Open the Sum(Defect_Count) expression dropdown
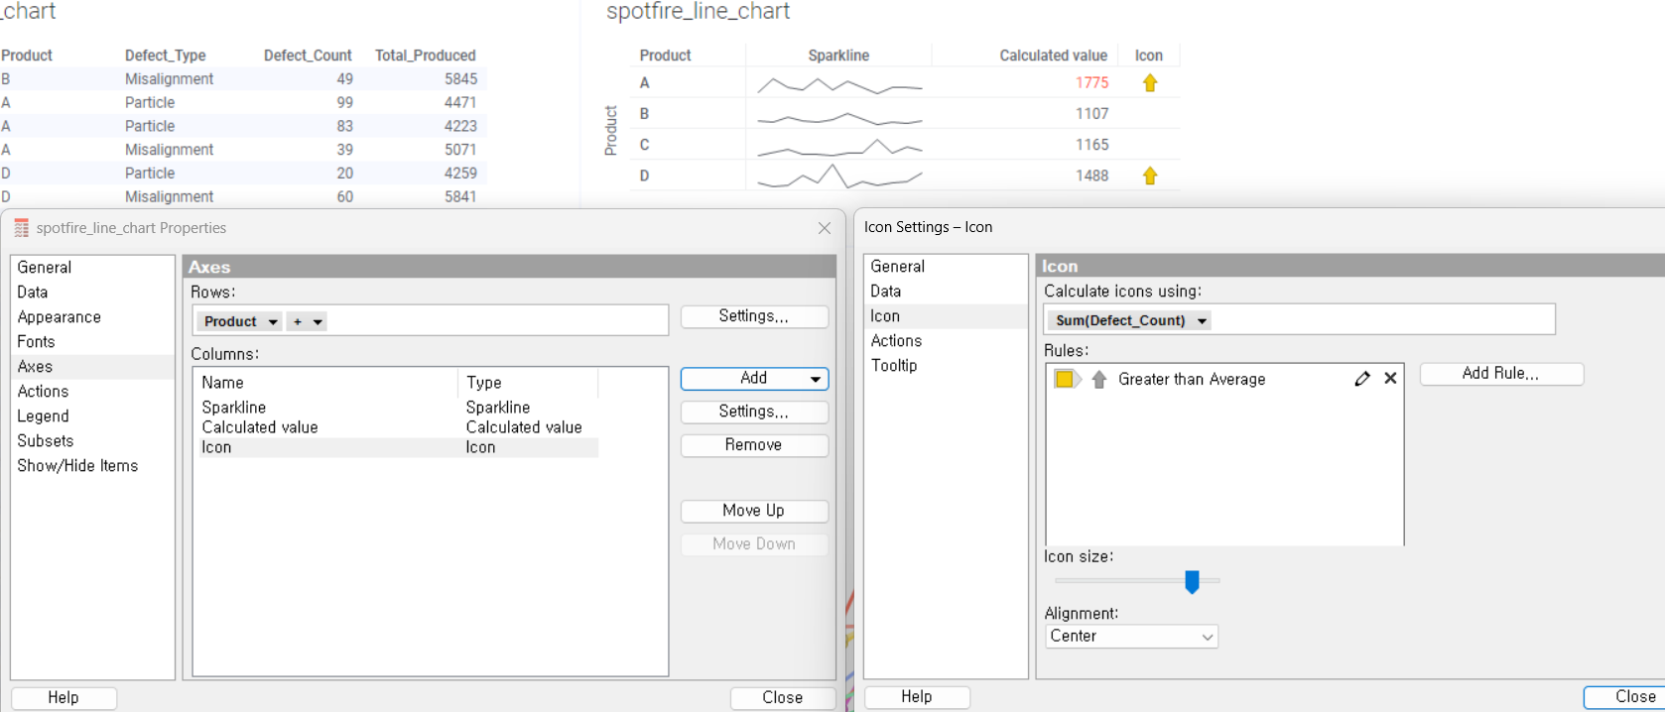The height and width of the screenshot is (712, 1665). [1202, 321]
